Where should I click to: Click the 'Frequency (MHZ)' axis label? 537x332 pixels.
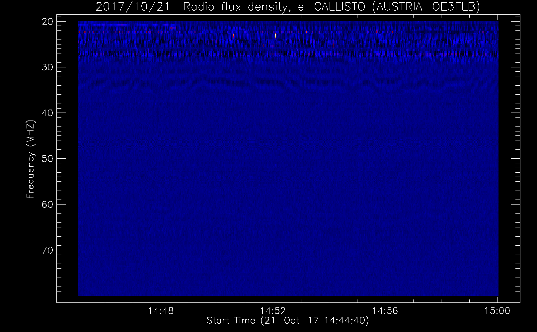tap(31, 160)
